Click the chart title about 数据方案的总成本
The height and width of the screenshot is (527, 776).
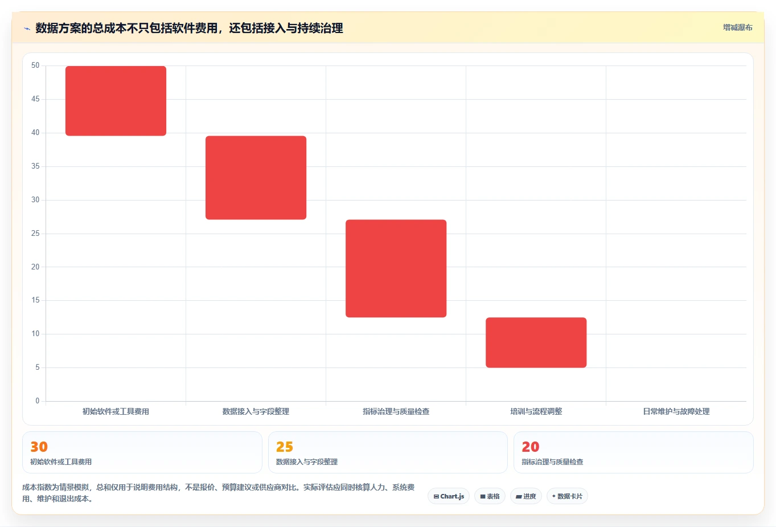pyautogui.click(x=189, y=28)
